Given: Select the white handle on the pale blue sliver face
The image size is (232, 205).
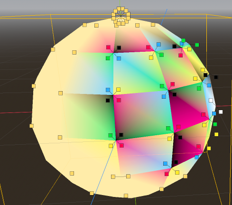Looking at the screenshot, I should pyautogui.click(x=211, y=100).
